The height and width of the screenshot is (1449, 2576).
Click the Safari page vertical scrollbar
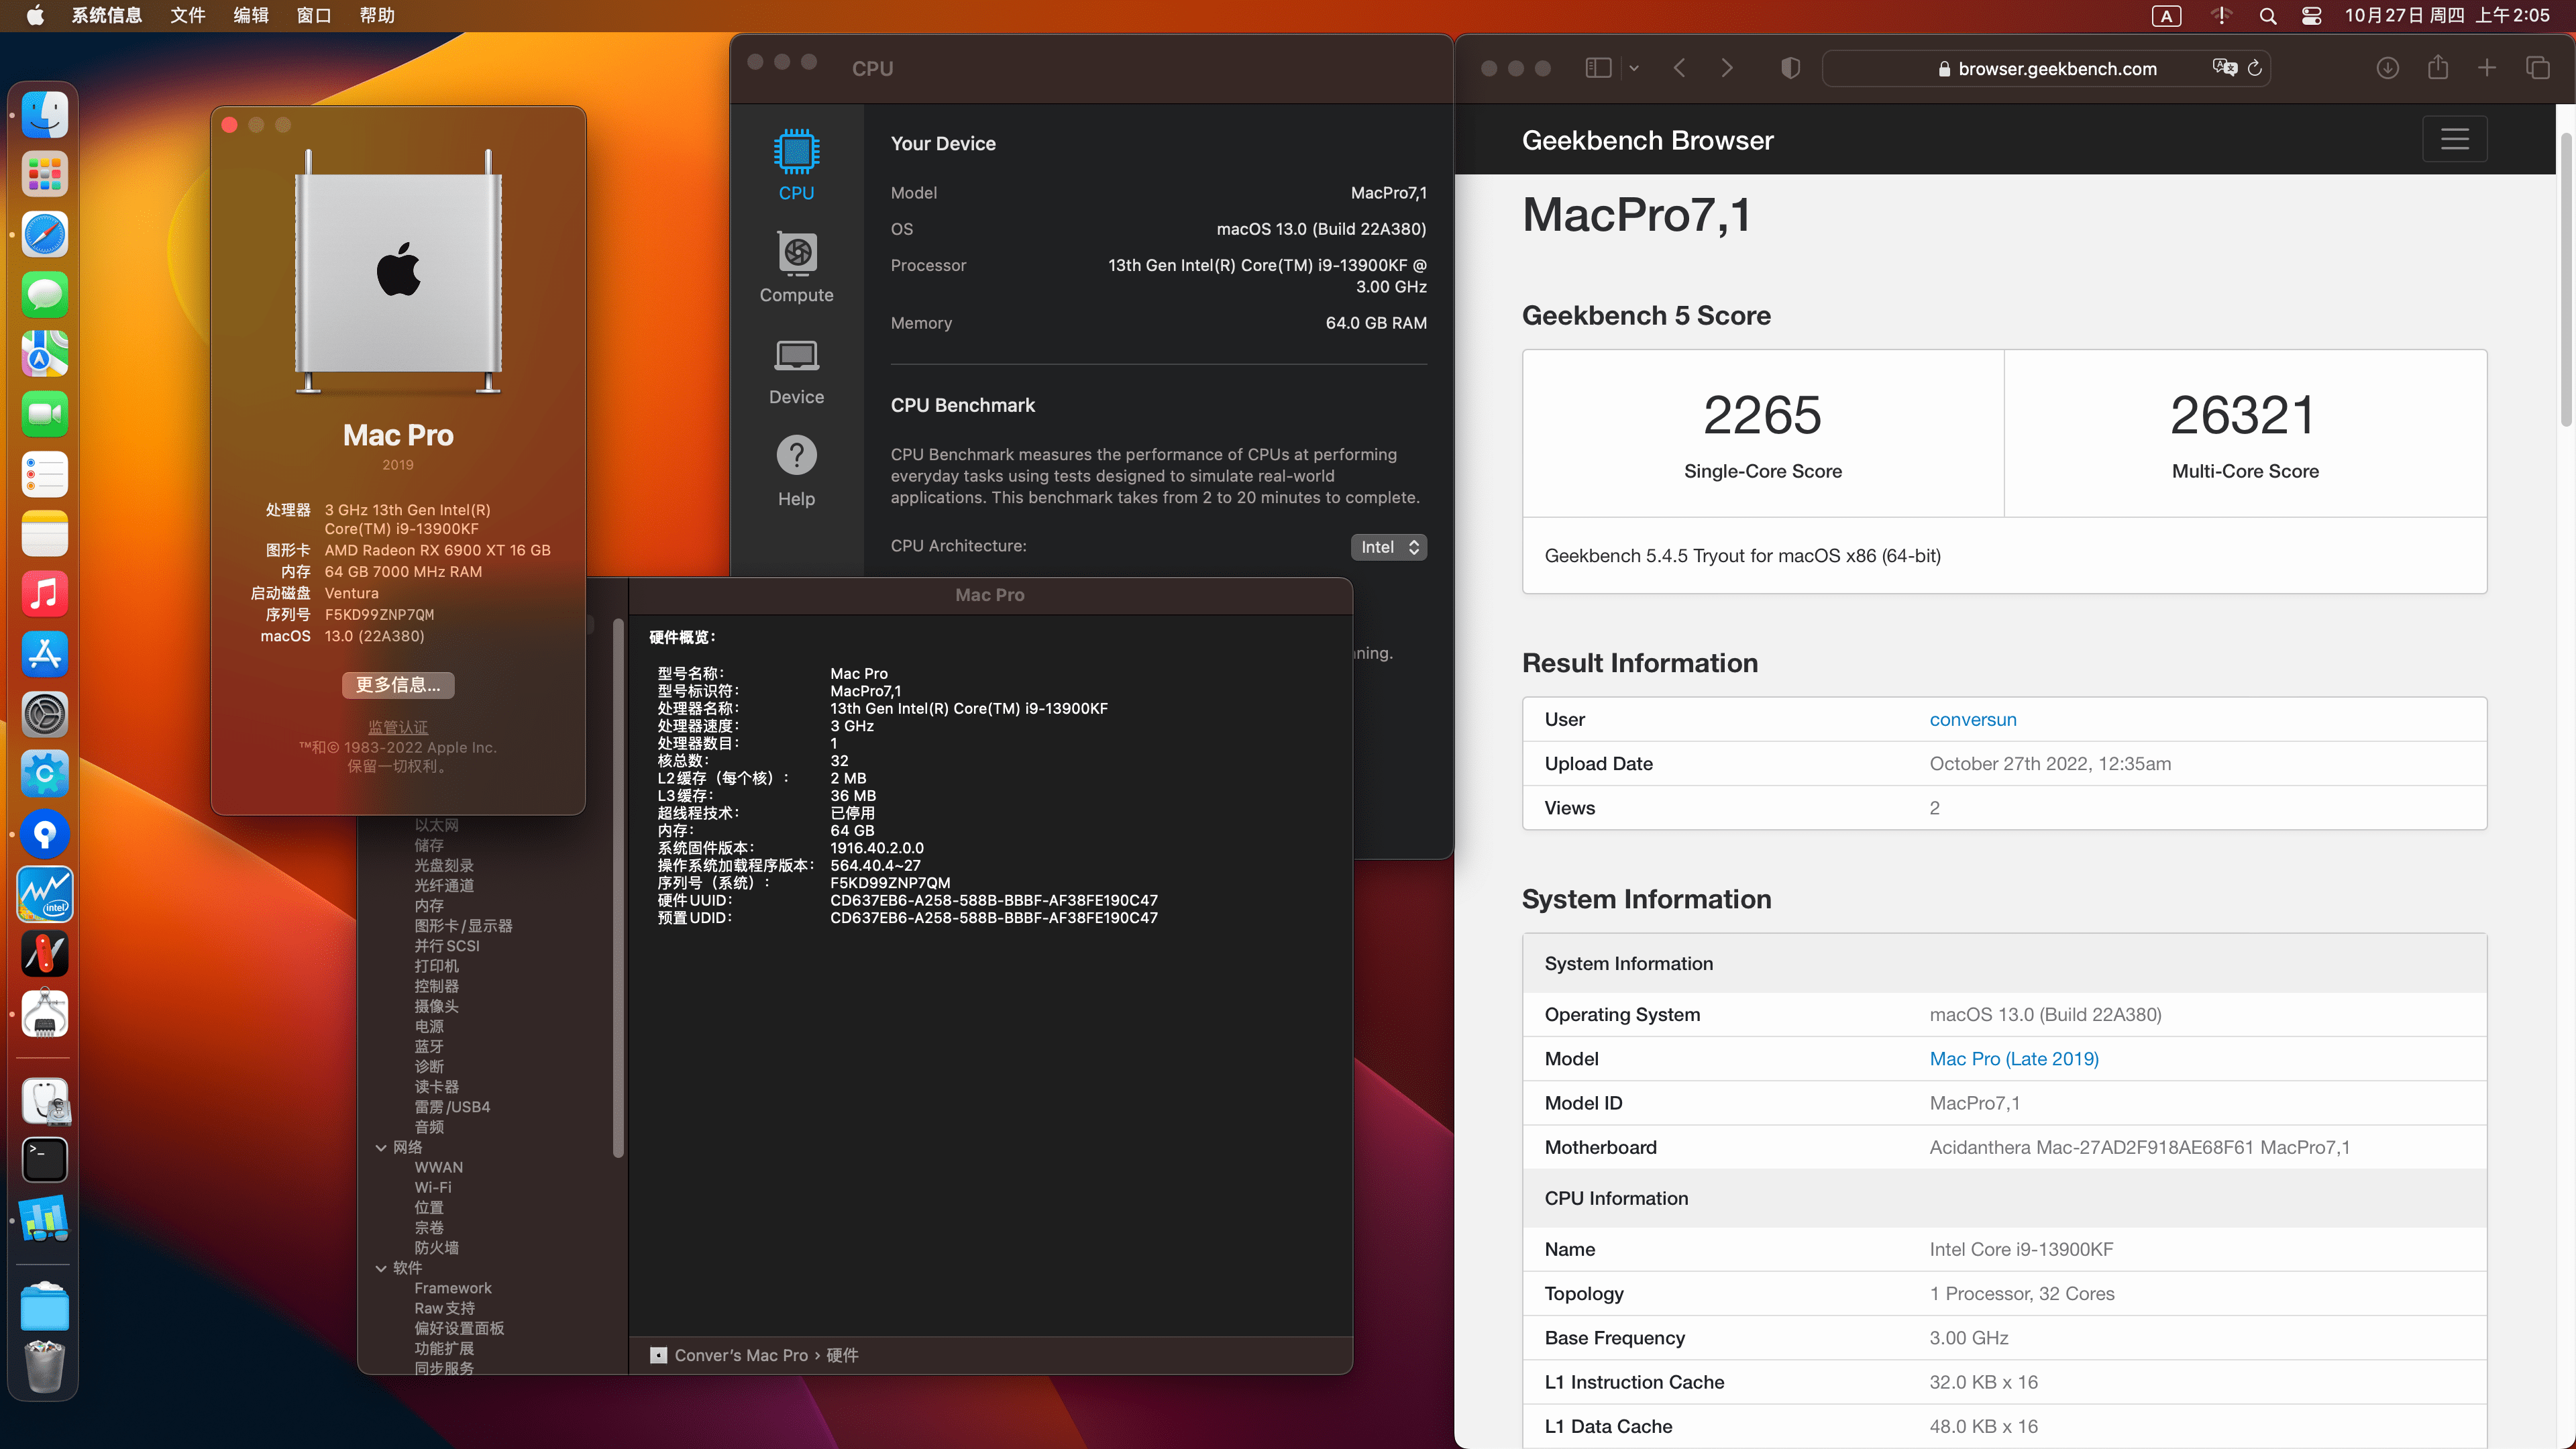(x=2566, y=280)
